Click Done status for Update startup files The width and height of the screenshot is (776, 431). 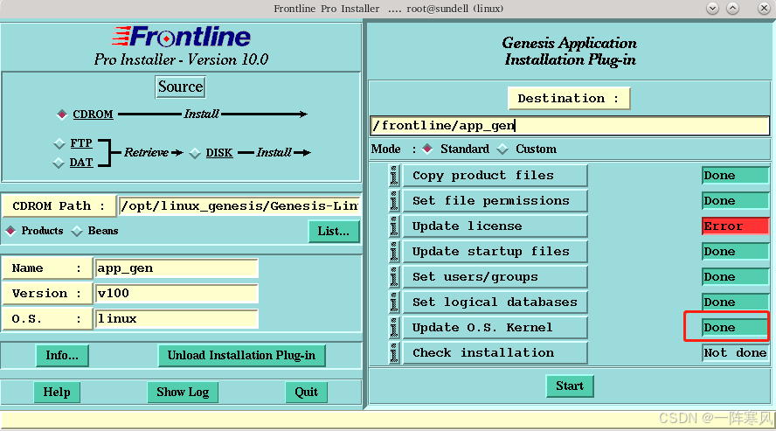[x=736, y=252]
